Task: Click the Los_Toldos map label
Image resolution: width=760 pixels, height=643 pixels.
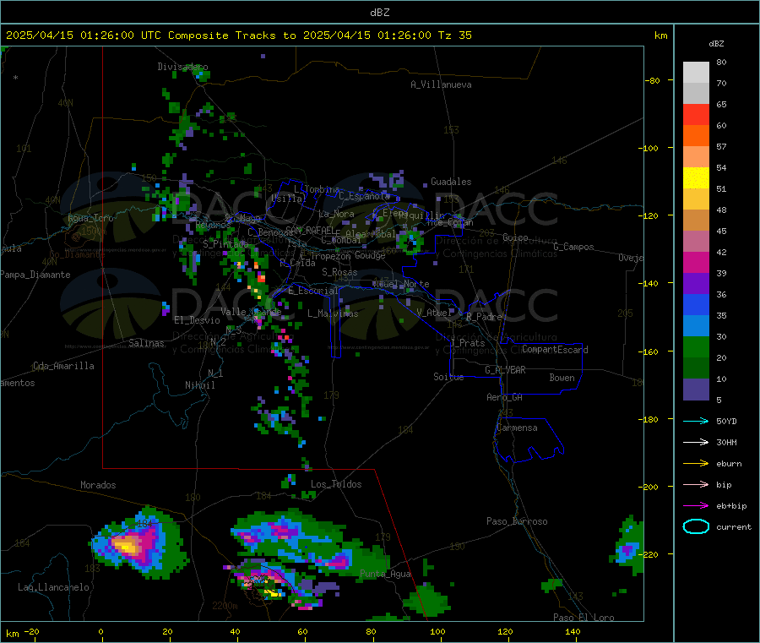Action: (x=336, y=484)
